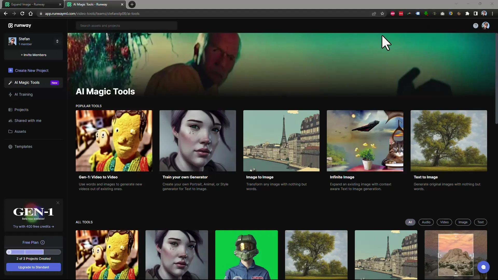Select the All tools filter
This screenshot has height=280, width=498.
[x=410, y=222]
